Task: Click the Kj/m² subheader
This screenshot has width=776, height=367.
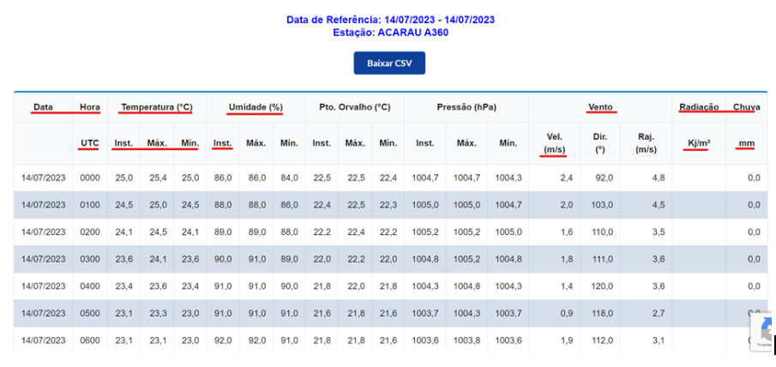Action: (699, 142)
